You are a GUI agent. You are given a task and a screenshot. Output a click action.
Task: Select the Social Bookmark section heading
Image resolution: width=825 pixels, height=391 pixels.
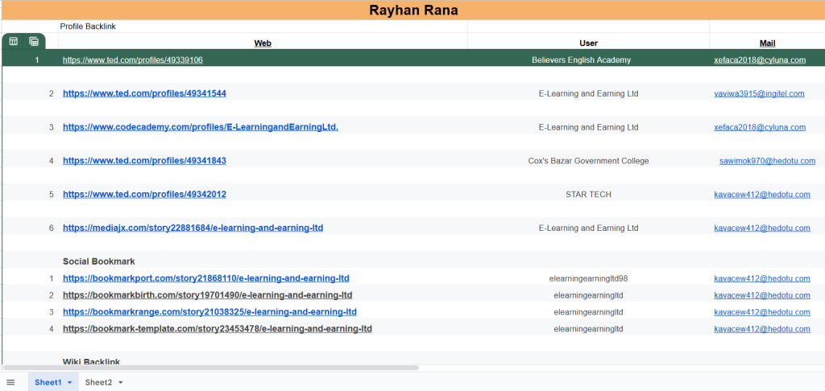[99, 261]
